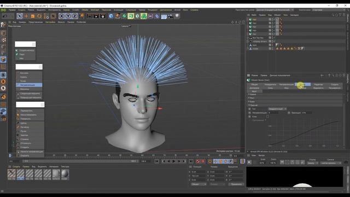Open Render Settings clapperboard with gear
The image size is (350, 197).
coord(103,16)
